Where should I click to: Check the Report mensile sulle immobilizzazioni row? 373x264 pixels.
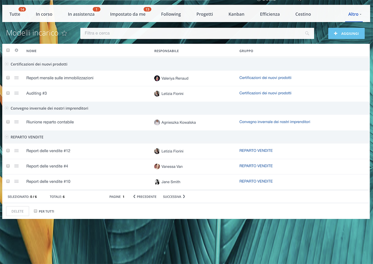click(8, 78)
